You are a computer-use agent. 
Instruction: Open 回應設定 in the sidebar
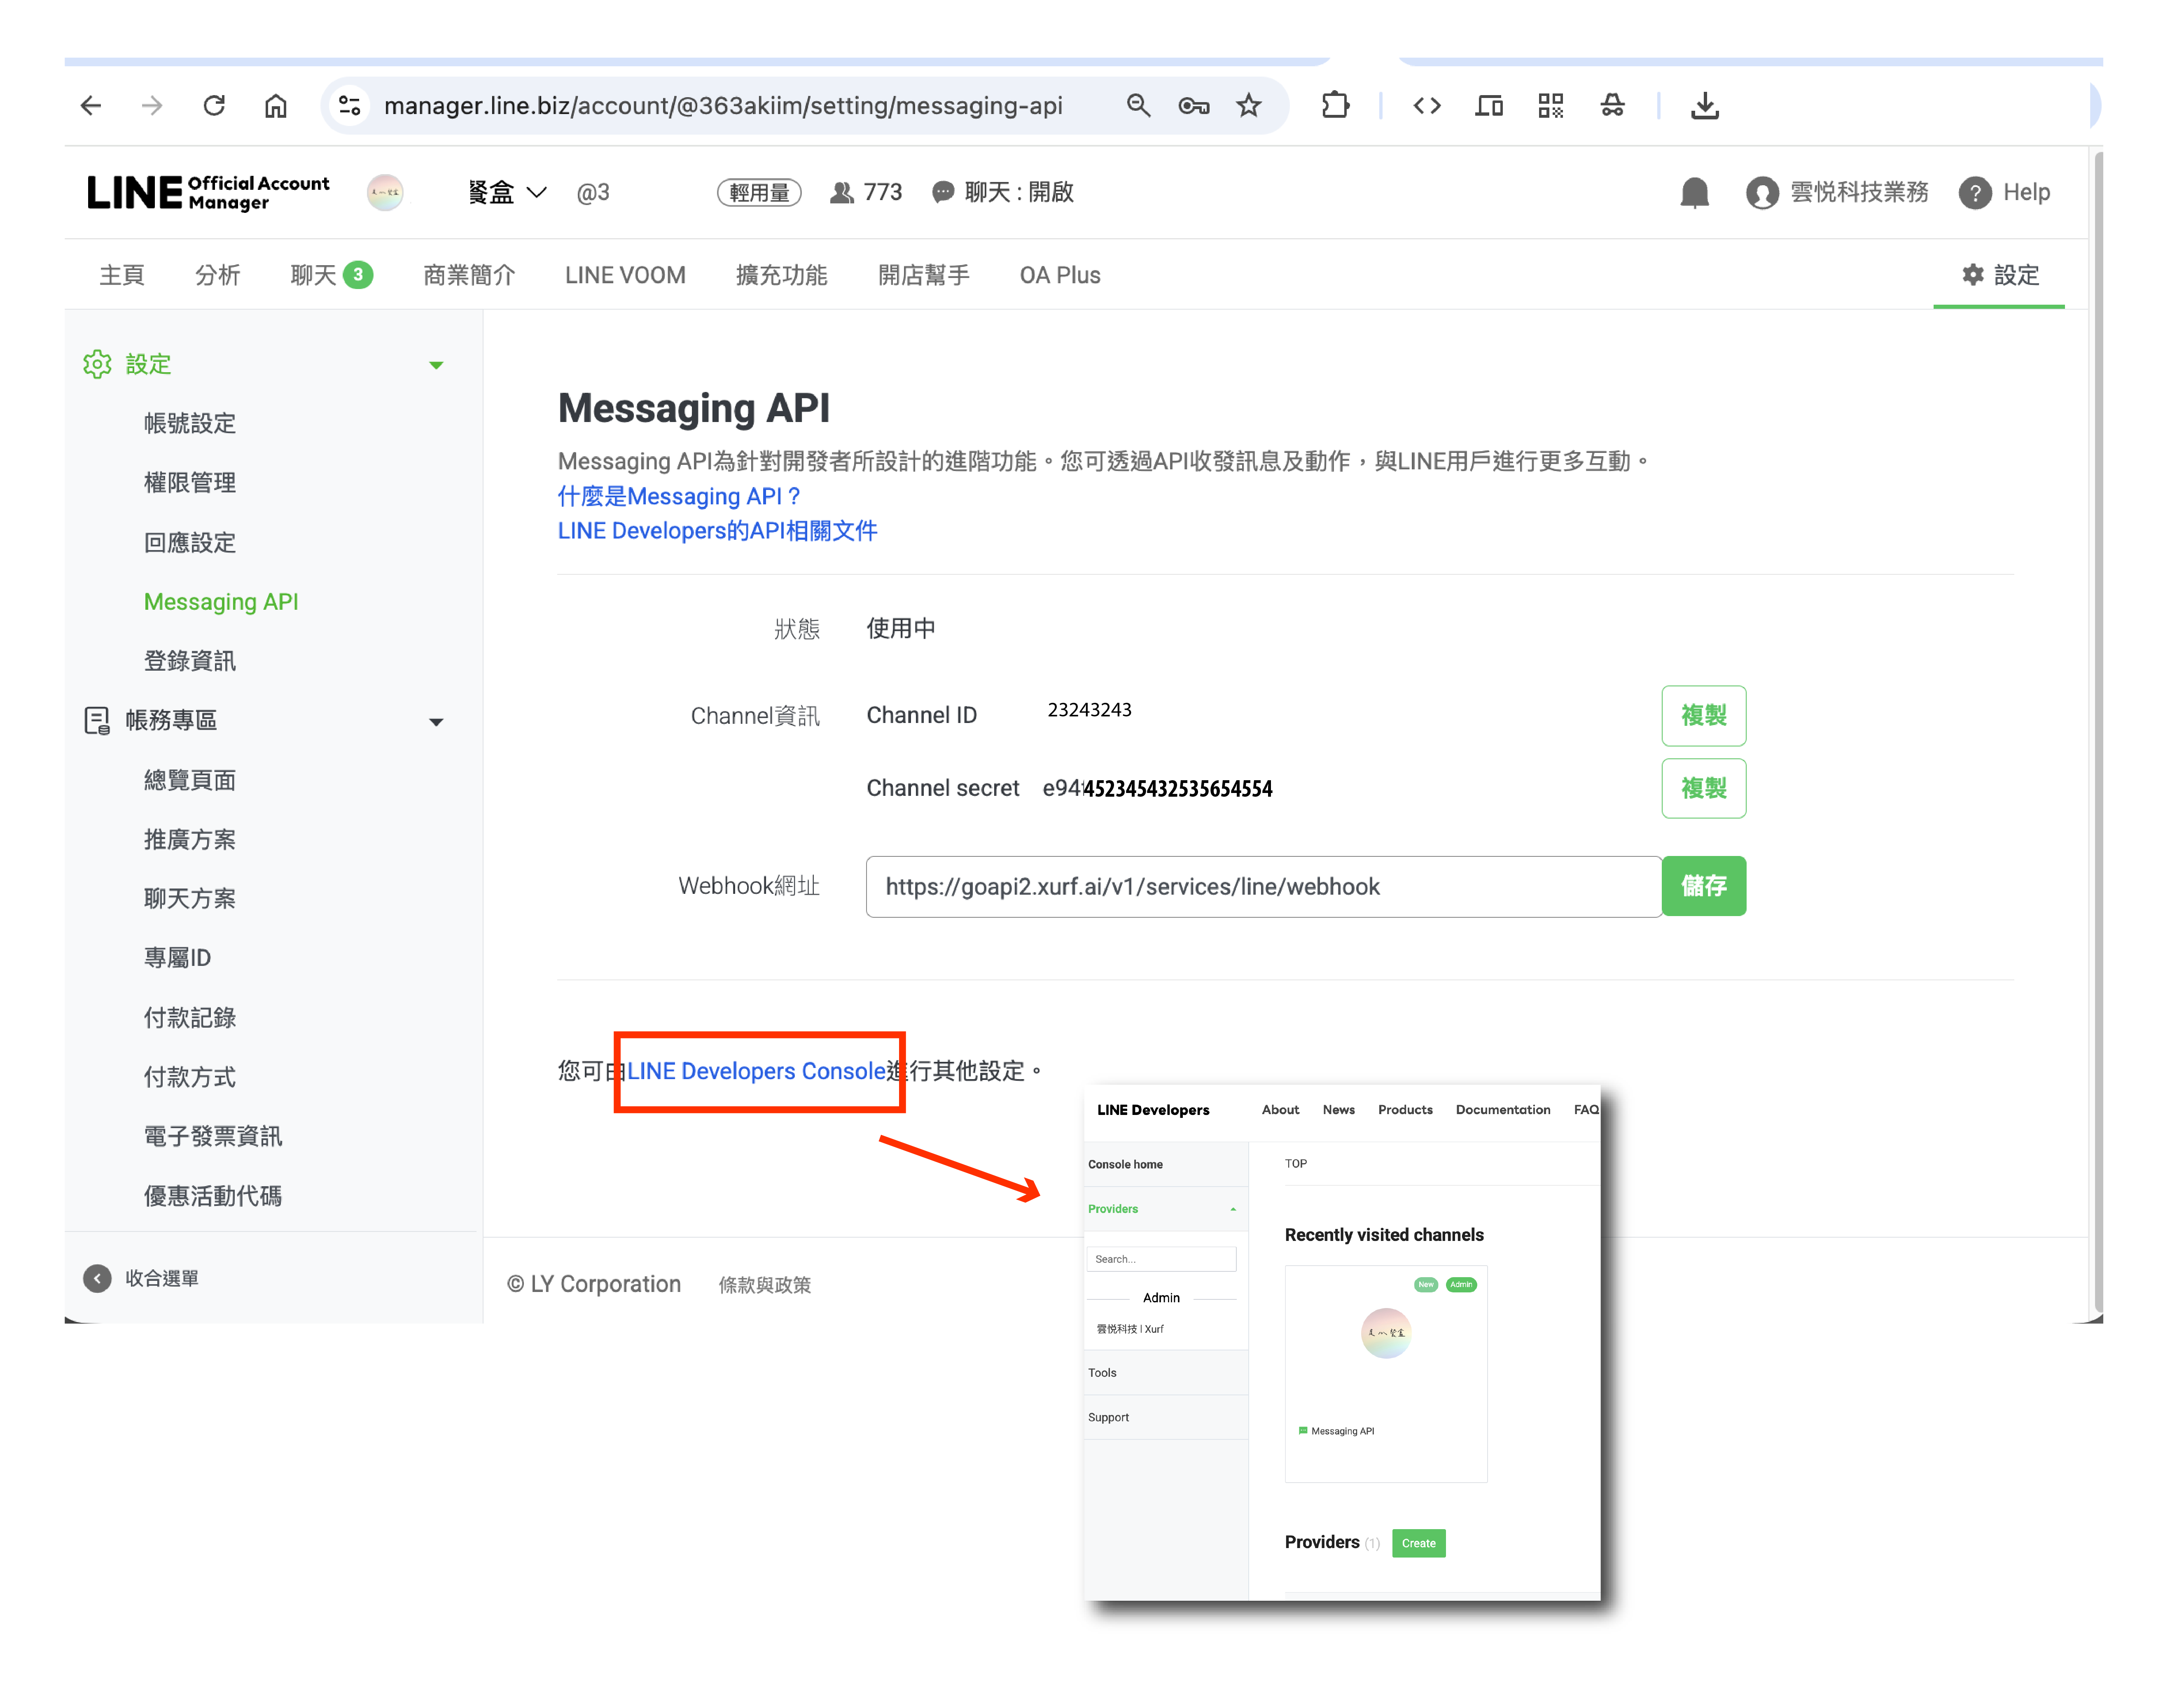click(x=190, y=543)
